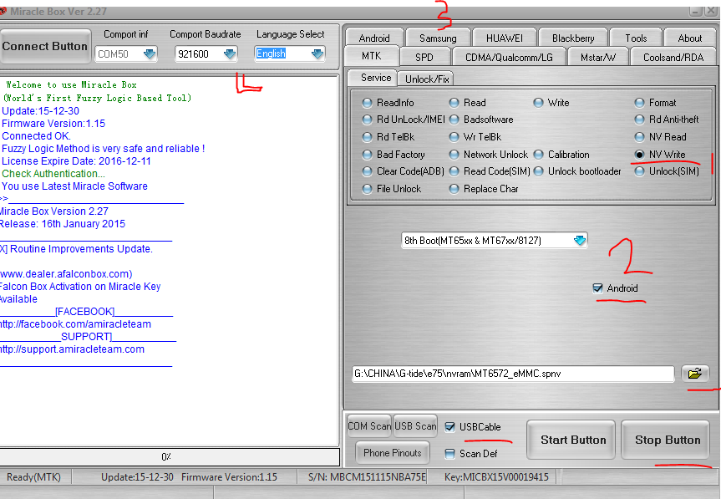Choose Unlock(SIM) radio option
Viewport: 721px width, 499px height.
667,171
